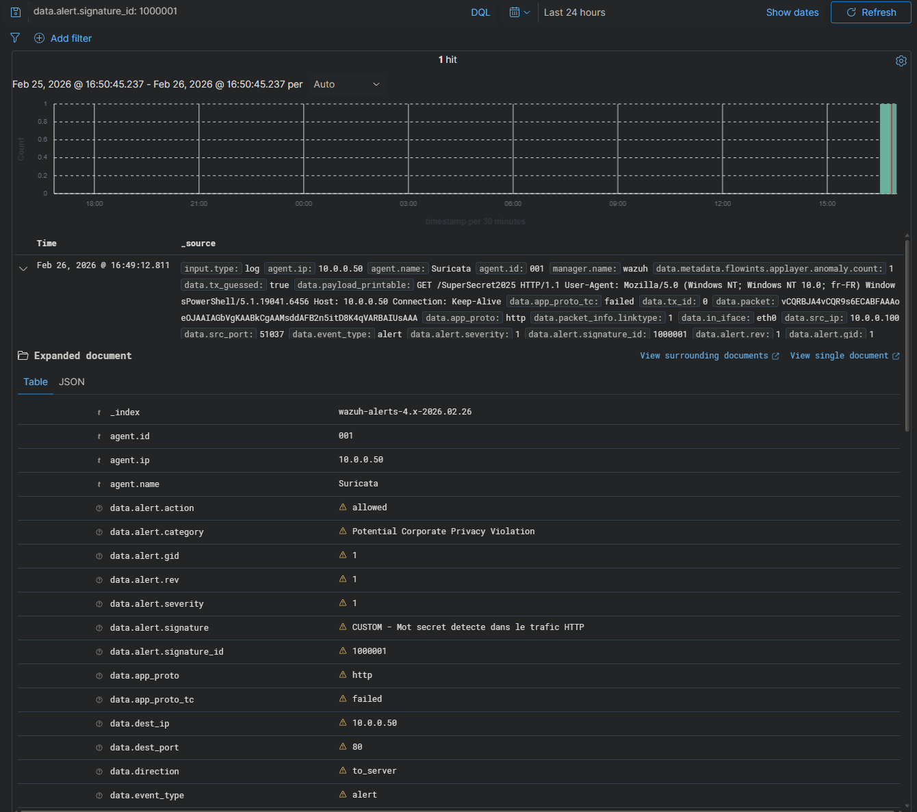Click warning icon beside data.alert.category value
This screenshot has width=917, height=812.
pos(343,532)
